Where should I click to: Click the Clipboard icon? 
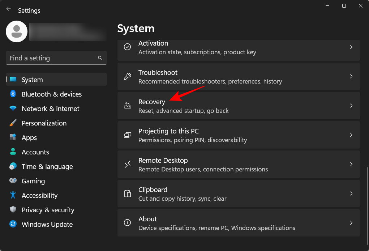[127, 193]
